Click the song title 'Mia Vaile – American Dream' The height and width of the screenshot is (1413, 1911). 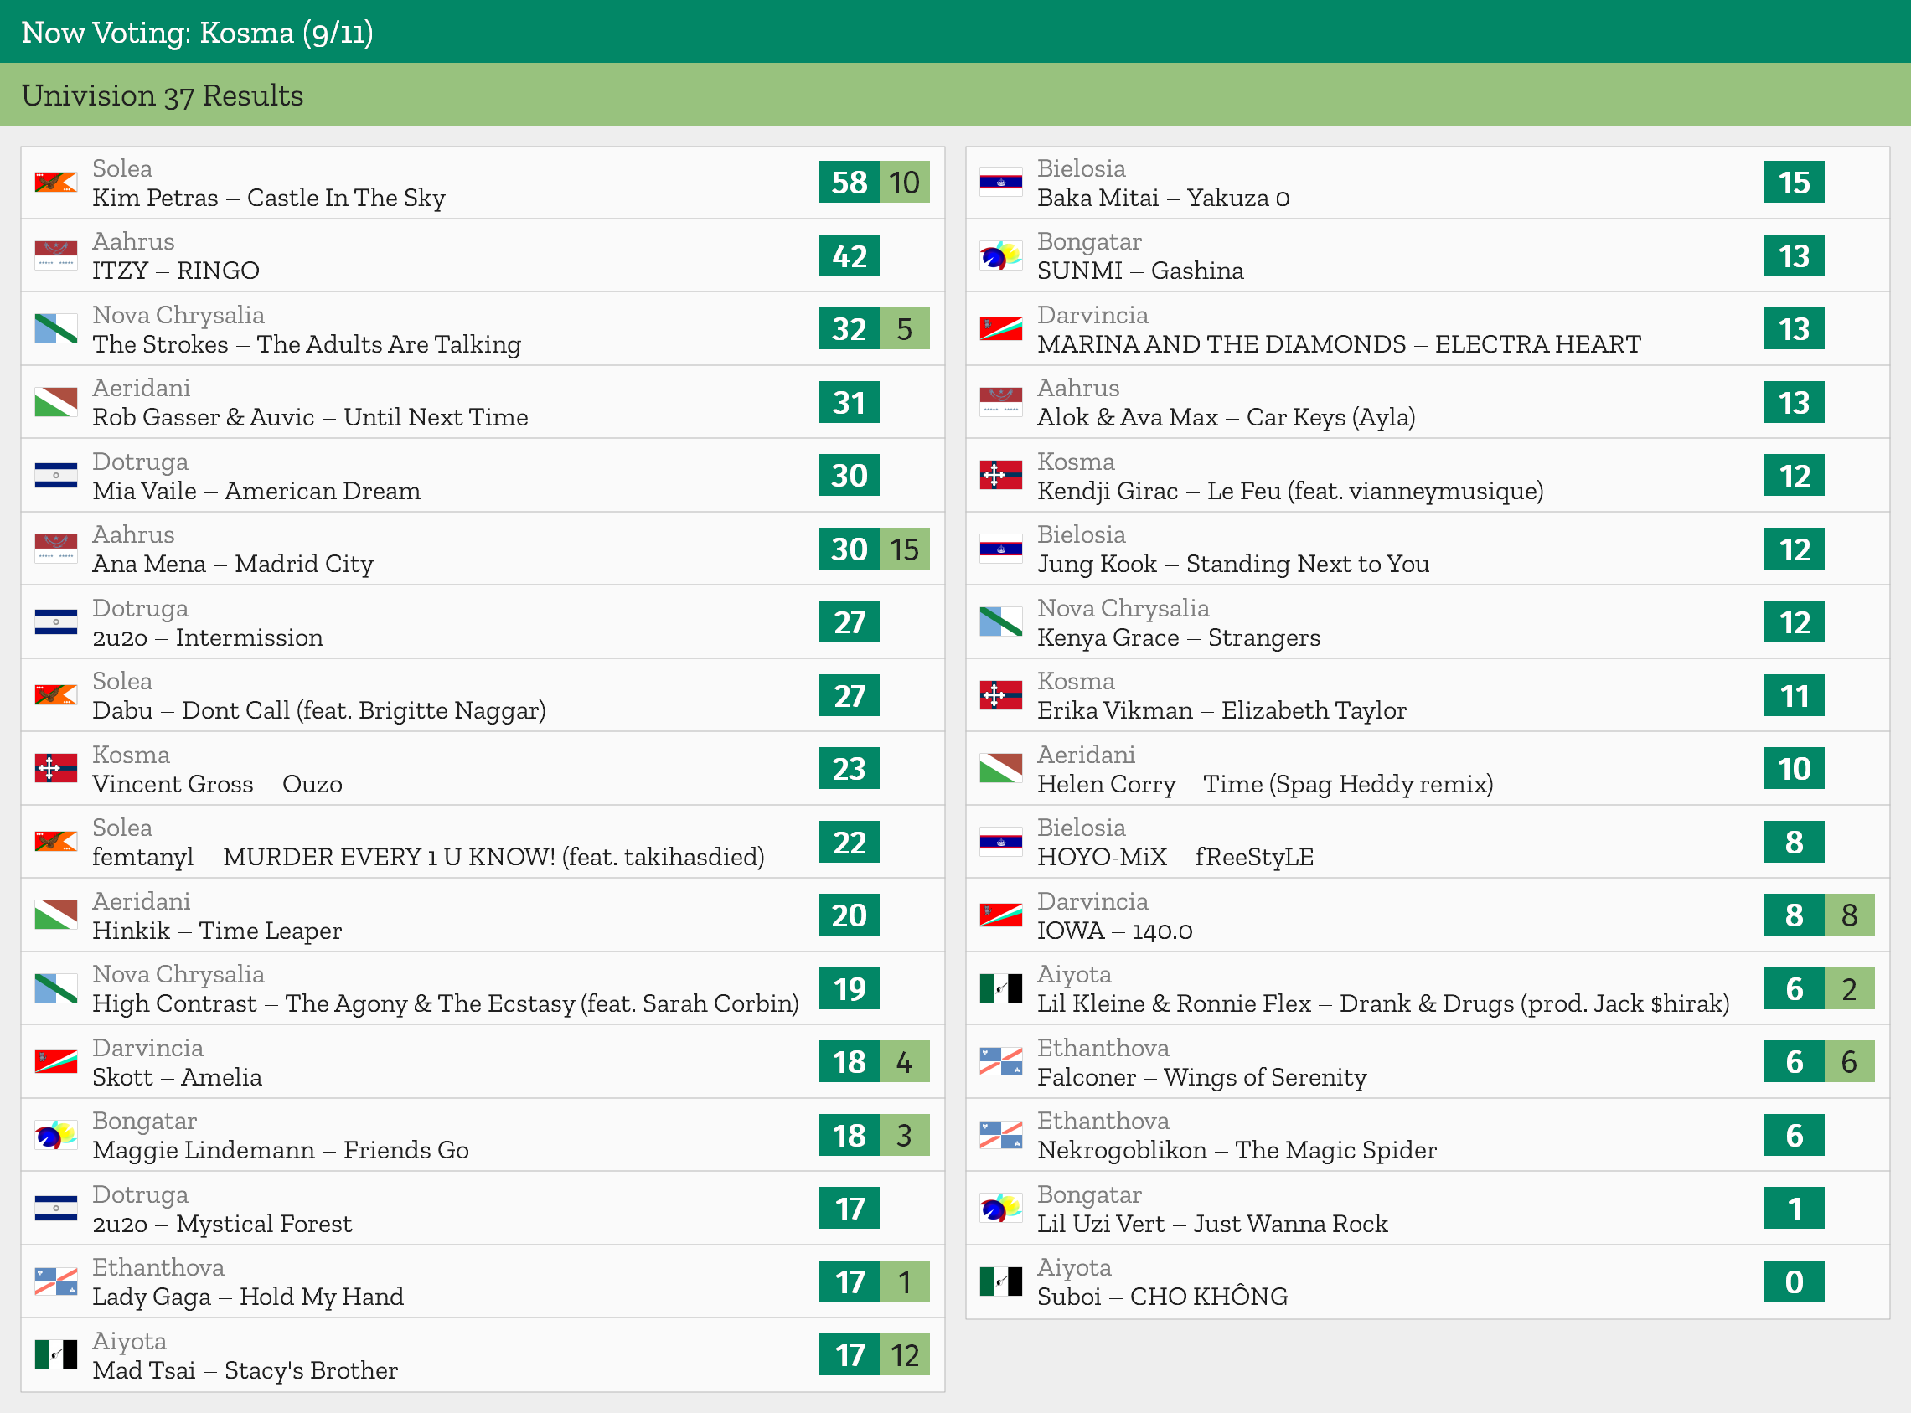point(256,491)
